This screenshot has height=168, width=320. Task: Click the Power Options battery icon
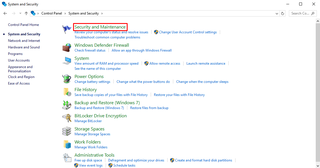(67, 79)
